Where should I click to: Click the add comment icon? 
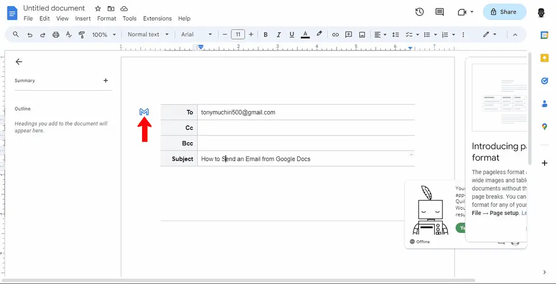pos(349,35)
